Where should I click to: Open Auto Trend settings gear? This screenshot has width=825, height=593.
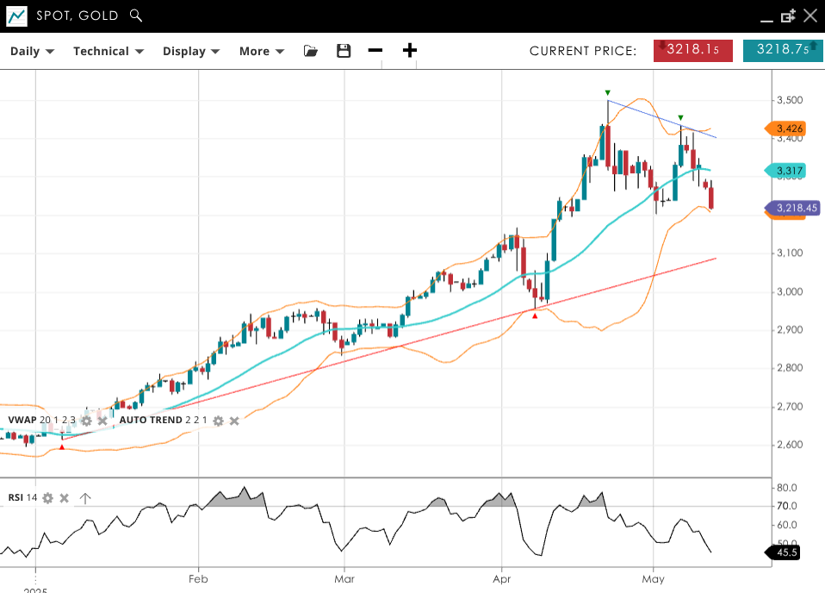click(x=218, y=421)
